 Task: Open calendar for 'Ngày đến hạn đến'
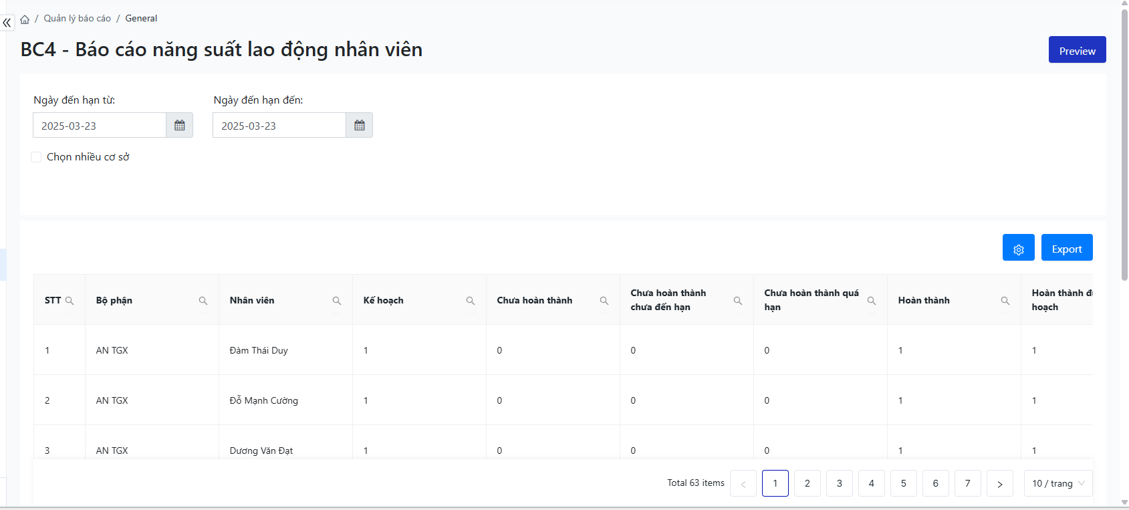tap(359, 126)
